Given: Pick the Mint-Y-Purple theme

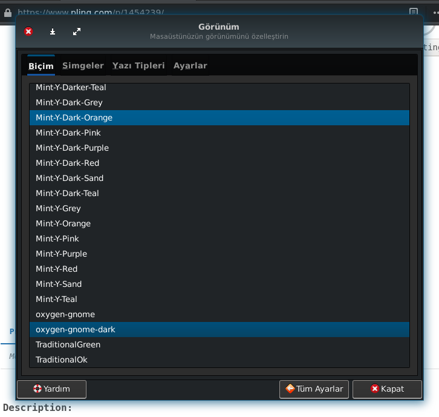Looking at the screenshot, I should (219, 254).
